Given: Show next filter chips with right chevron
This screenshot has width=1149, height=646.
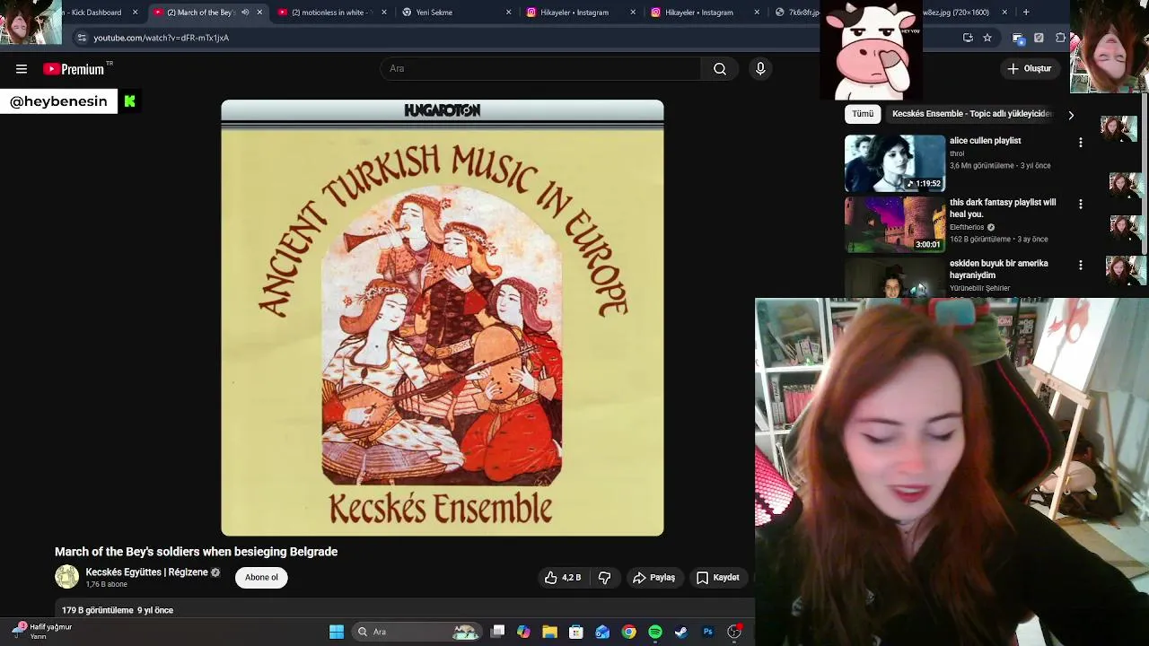Looking at the screenshot, I should [x=1070, y=115].
